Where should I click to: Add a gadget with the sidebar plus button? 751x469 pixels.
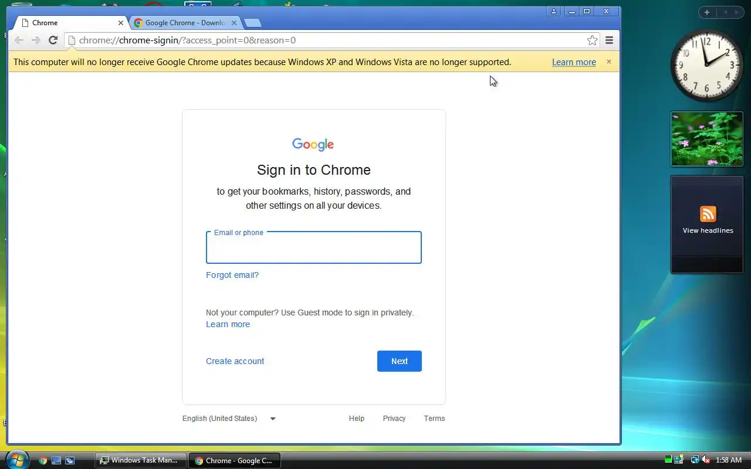coord(707,12)
